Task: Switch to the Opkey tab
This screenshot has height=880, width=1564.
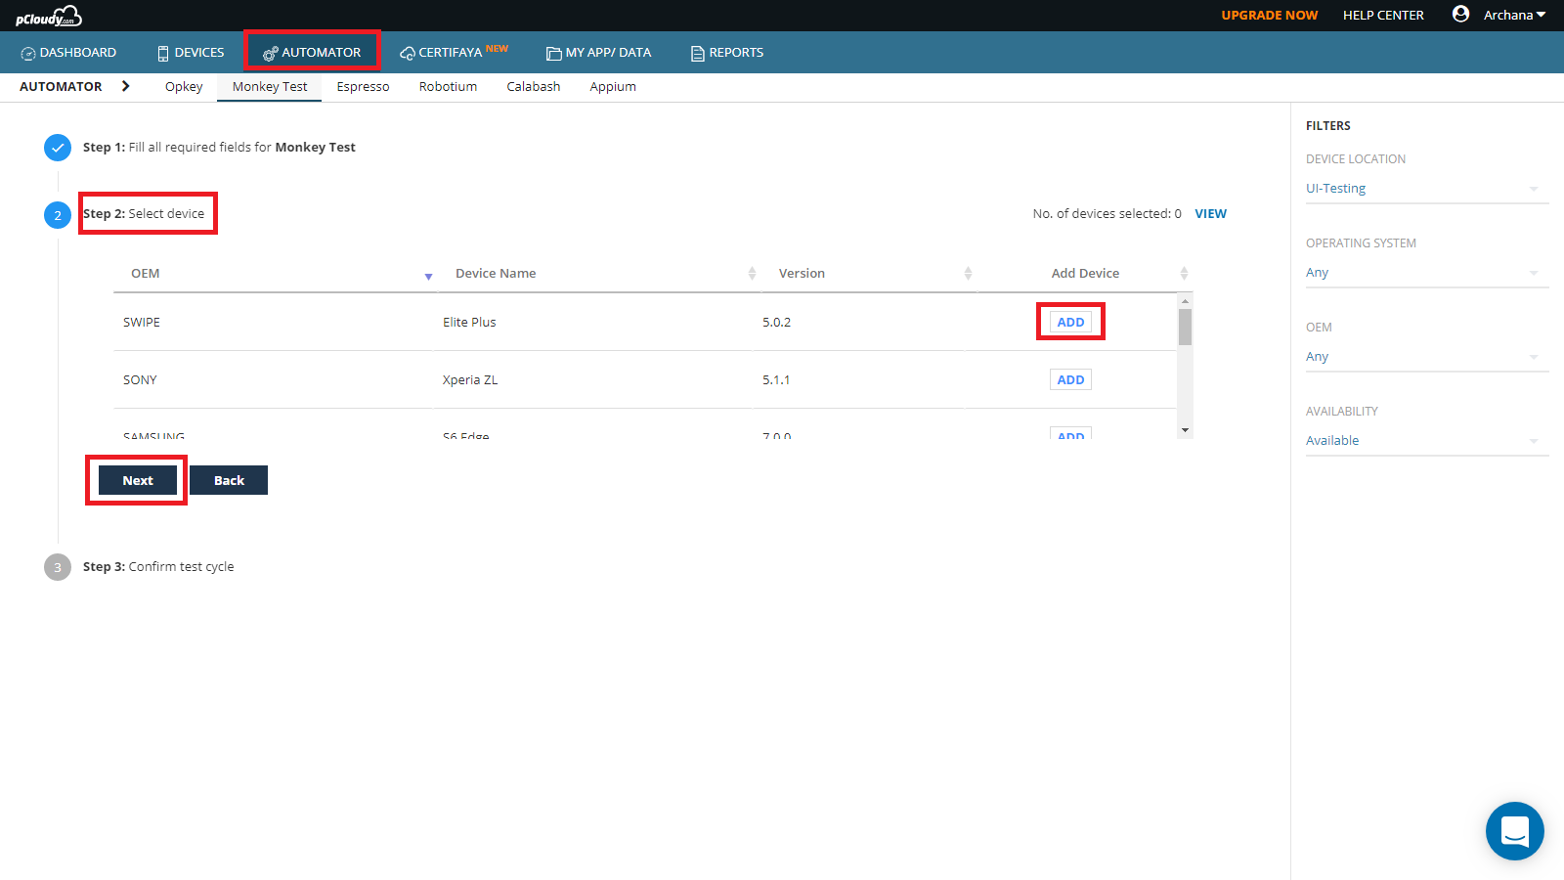Action: [x=184, y=87]
